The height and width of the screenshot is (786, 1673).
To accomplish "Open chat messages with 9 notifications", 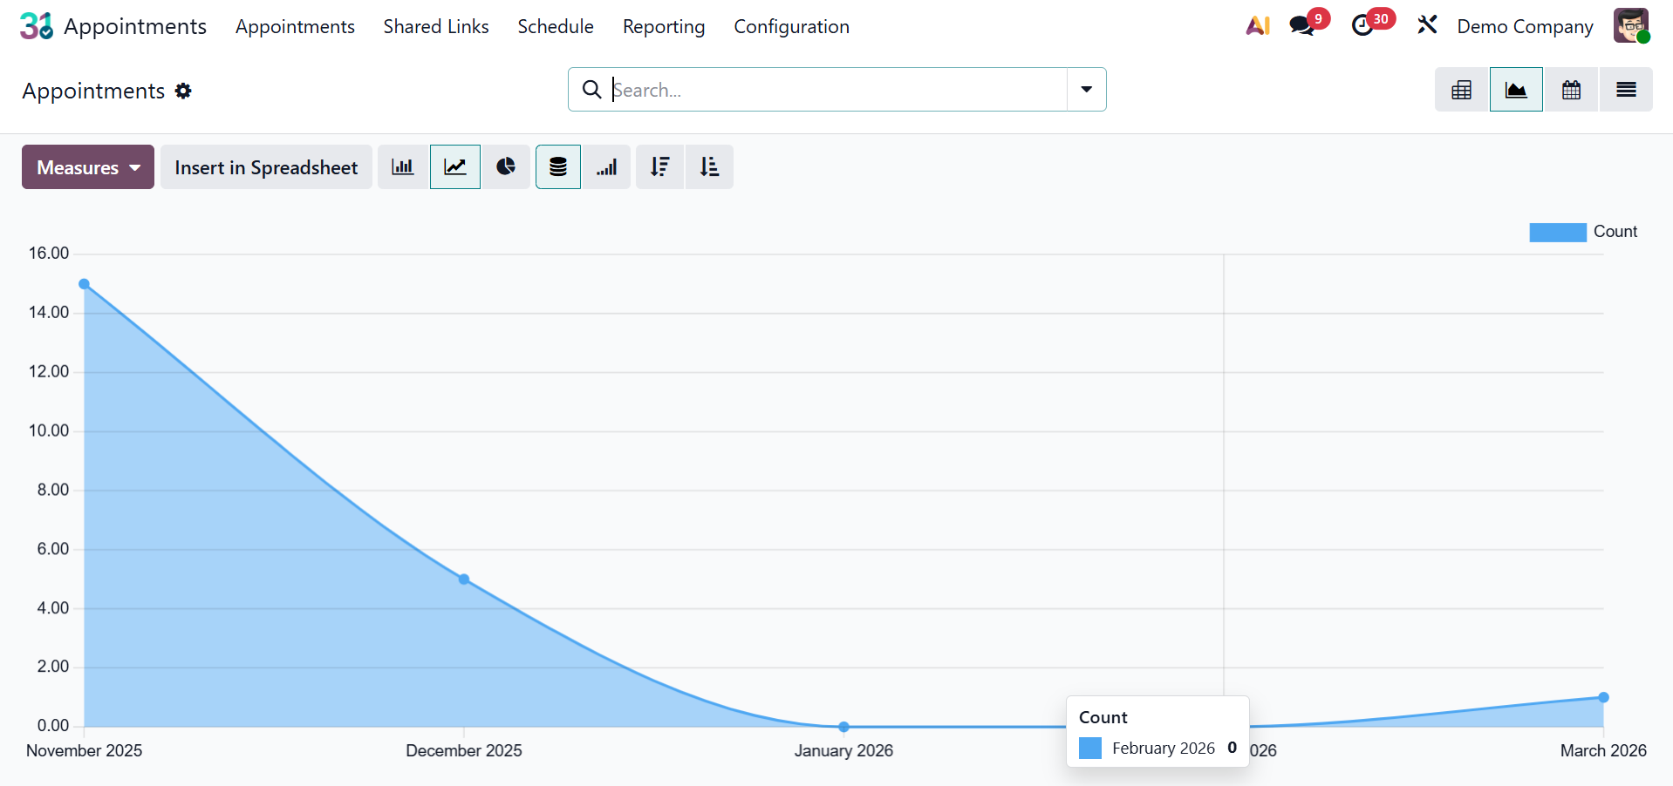I will tap(1303, 26).
